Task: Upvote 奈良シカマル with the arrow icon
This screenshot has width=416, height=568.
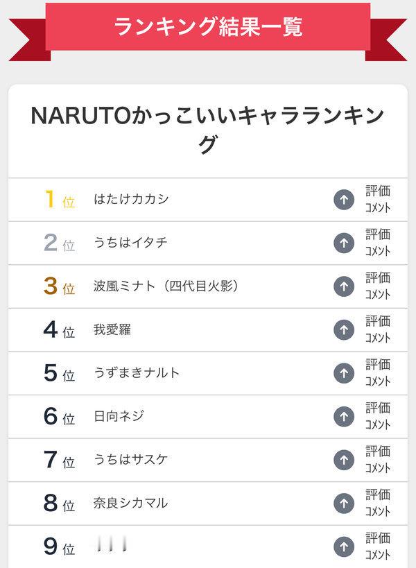Action: pyautogui.click(x=344, y=504)
